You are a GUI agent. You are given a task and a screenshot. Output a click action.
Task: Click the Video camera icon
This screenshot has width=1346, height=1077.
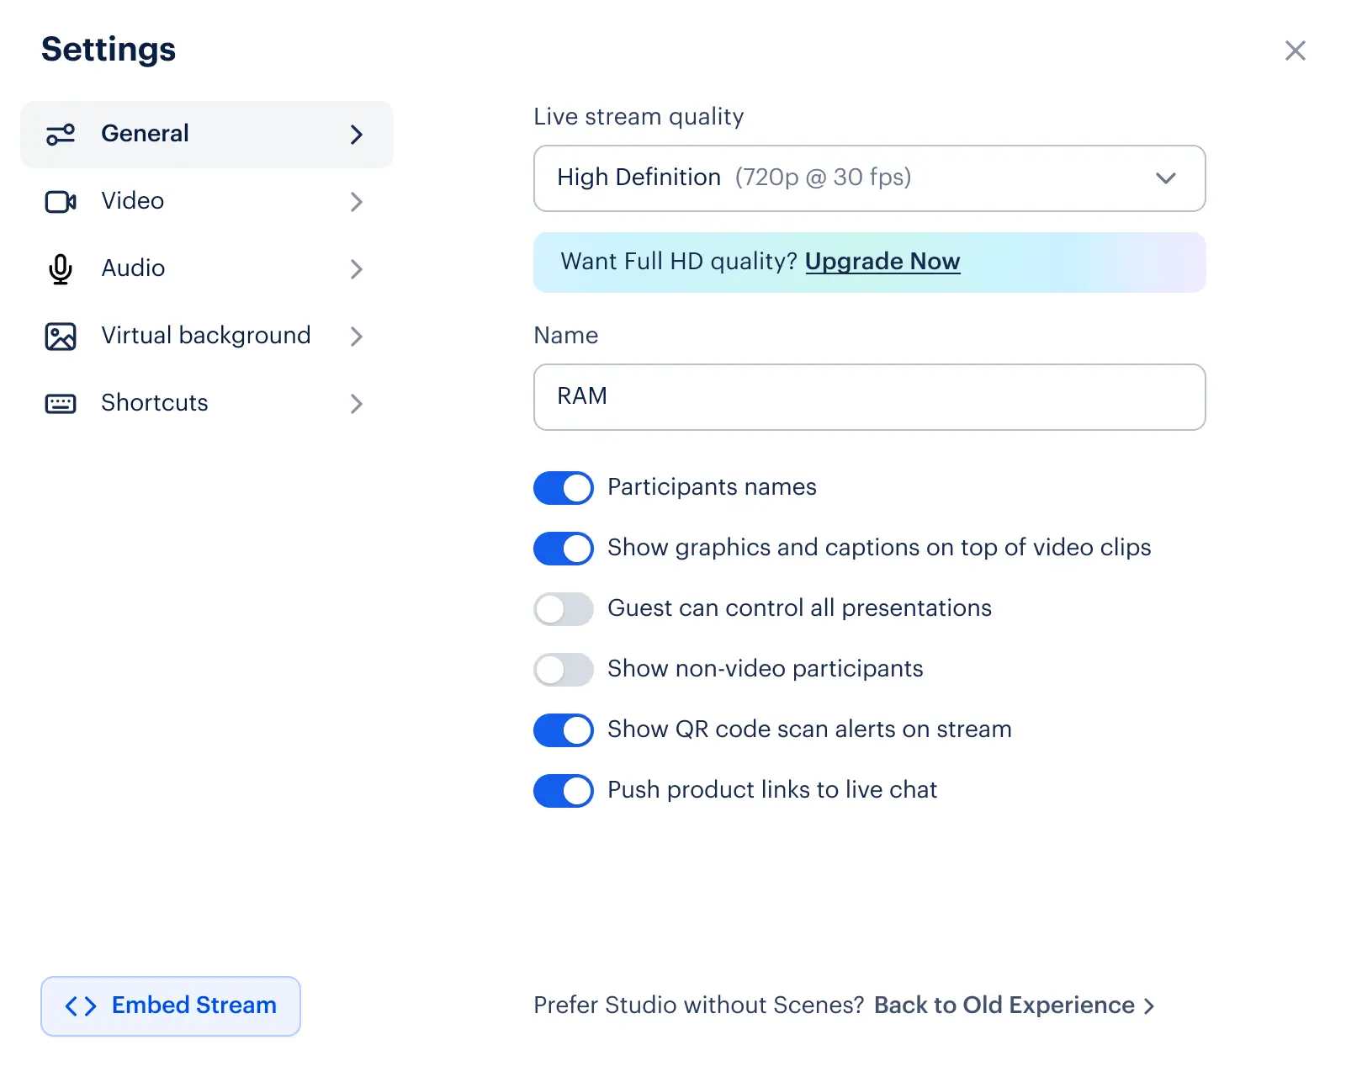61,202
